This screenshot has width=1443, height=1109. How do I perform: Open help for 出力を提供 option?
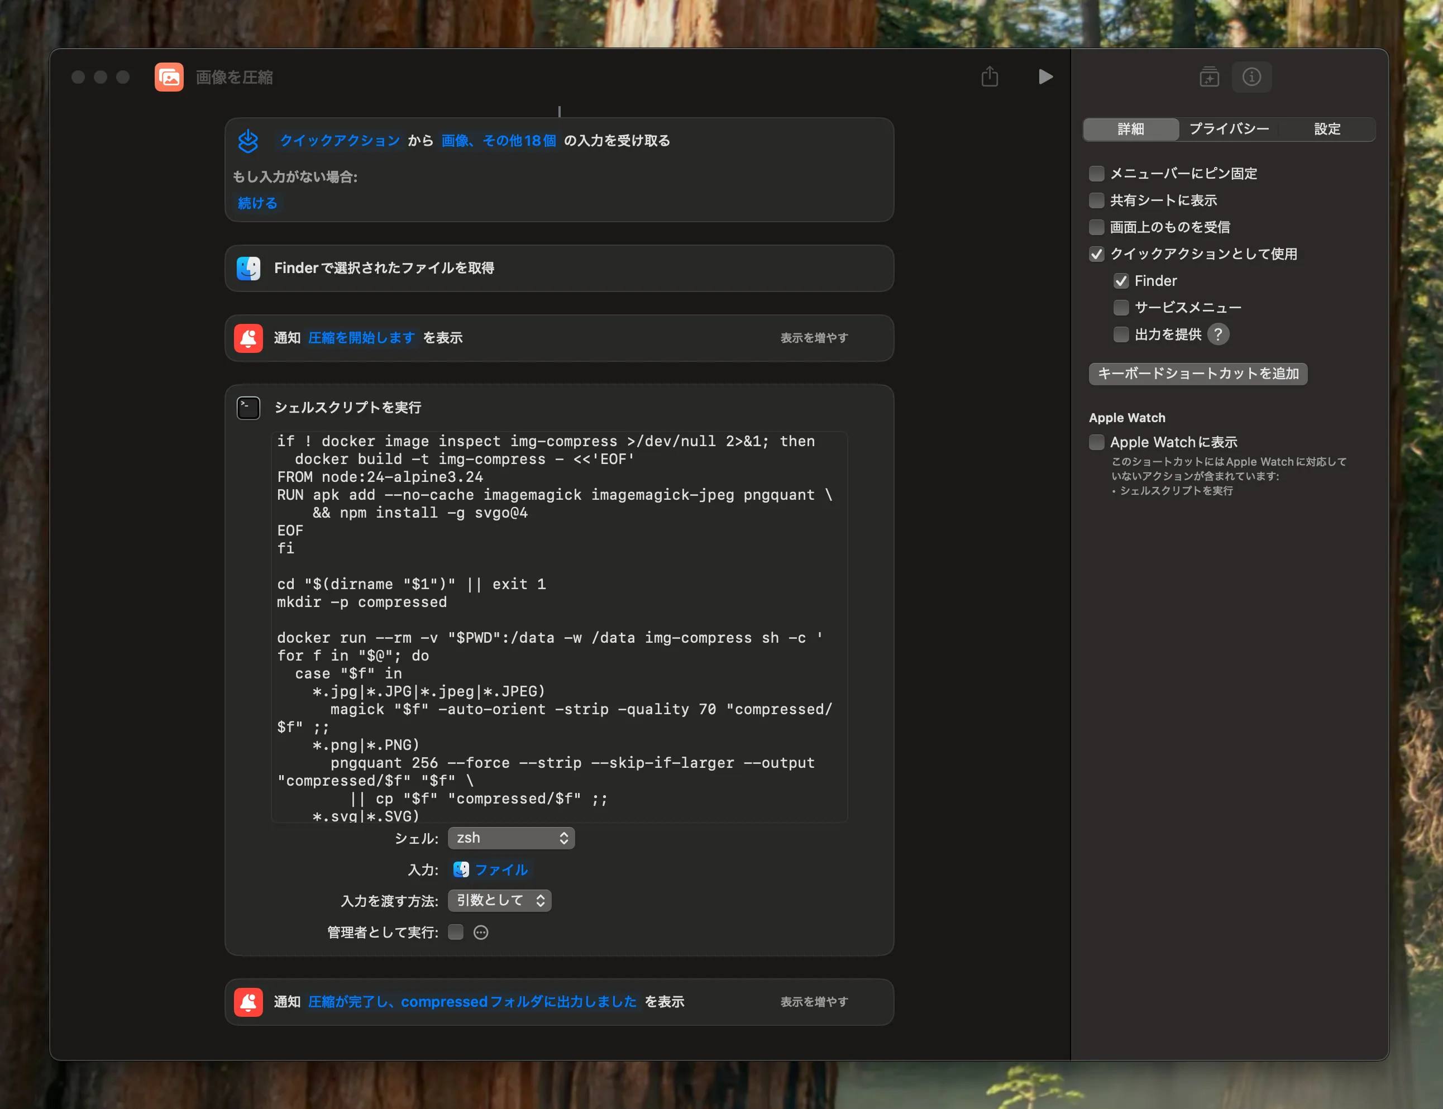1218,334
